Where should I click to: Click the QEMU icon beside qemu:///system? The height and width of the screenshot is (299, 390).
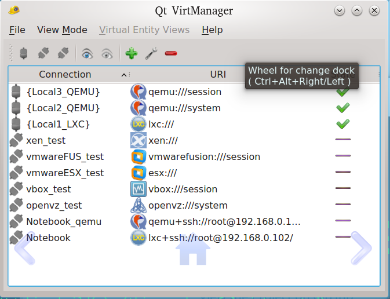coord(138,108)
